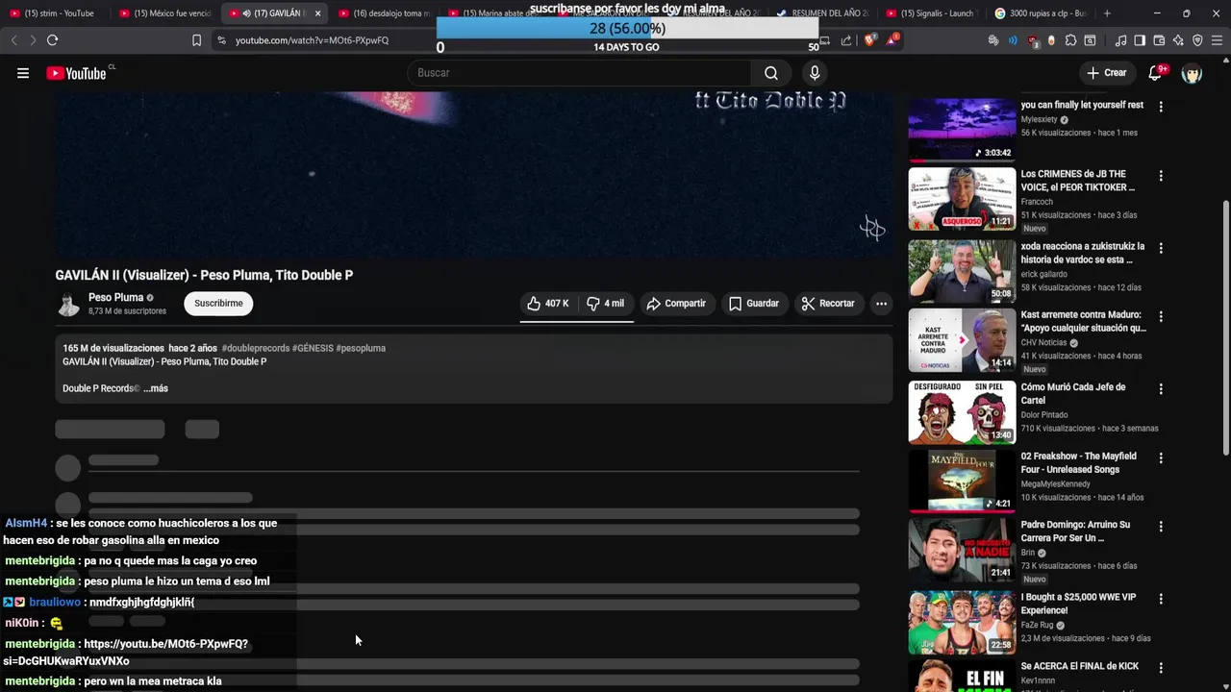Open 'Cómo Murió Cada Jefe de Cartel' thumbnail
The height and width of the screenshot is (692, 1231).
[962, 412]
